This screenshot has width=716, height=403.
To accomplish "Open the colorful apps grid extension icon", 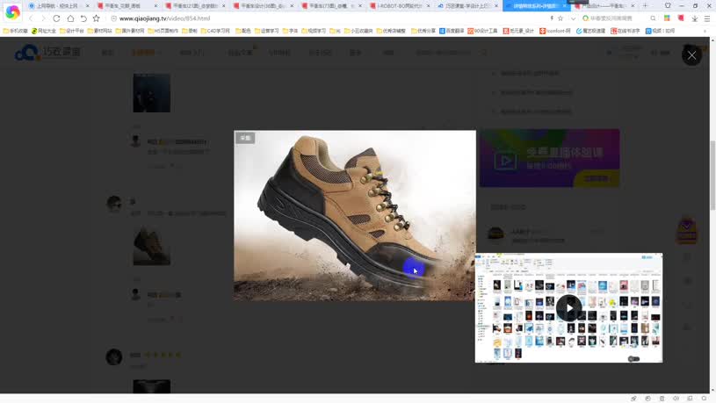I will 667,18.
